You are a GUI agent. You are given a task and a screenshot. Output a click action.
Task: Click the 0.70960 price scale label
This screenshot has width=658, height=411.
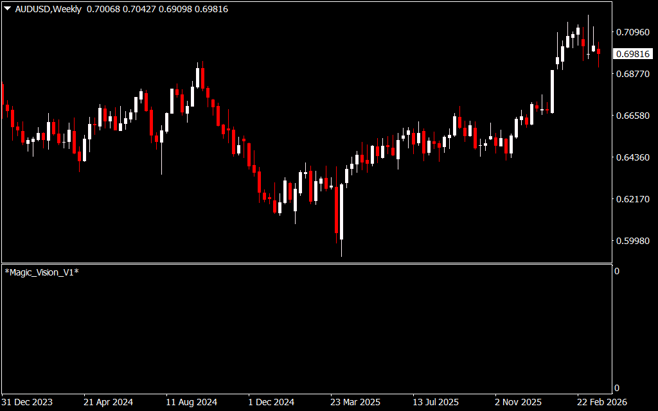pos(633,32)
